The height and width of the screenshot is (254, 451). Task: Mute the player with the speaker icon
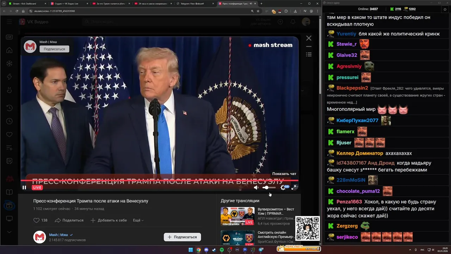pyautogui.click(x=256, y=188)
